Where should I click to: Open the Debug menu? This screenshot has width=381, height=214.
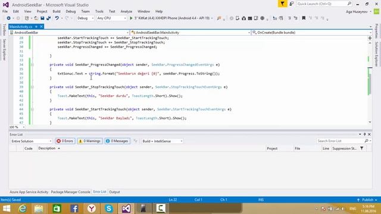71,11
